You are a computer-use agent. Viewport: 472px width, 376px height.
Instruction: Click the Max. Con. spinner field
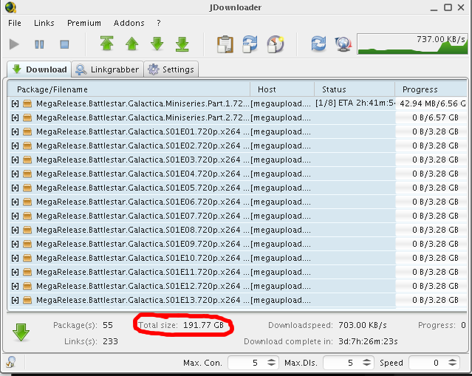245,363
